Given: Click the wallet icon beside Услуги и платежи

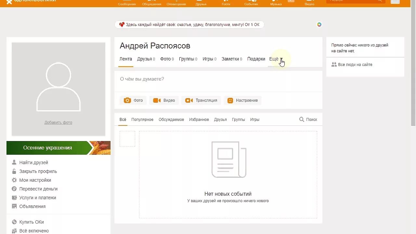Looking at the screenshot, I should [x=14, y=198].
